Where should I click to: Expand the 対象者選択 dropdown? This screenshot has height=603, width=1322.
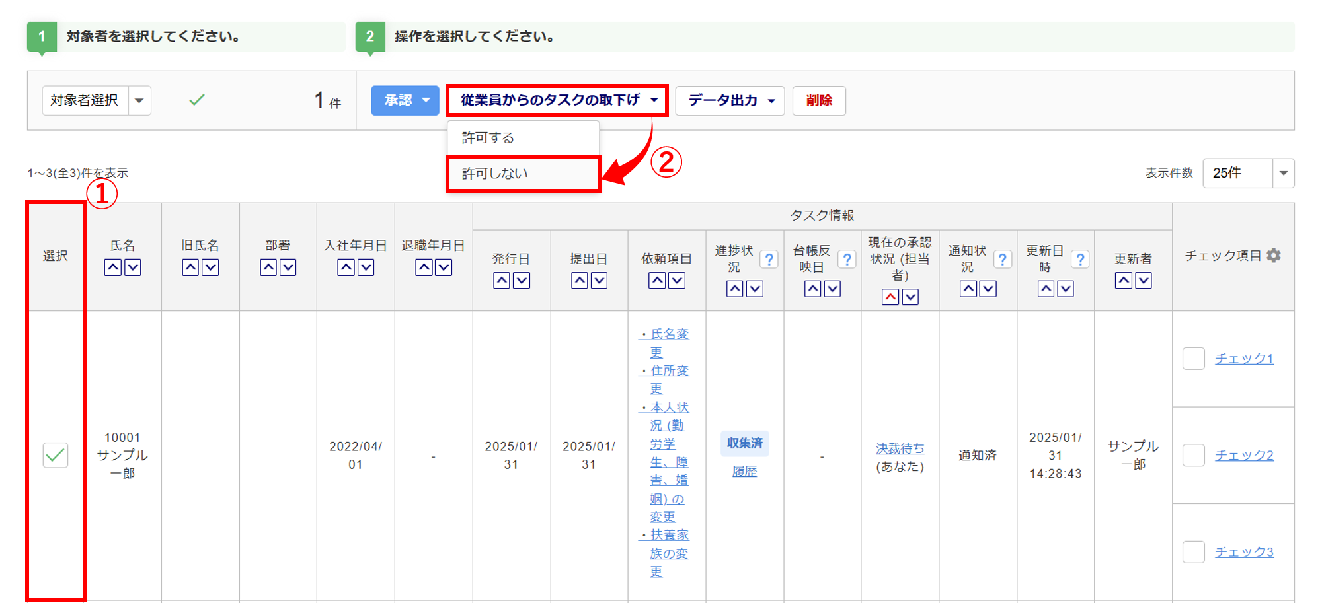pos(139,100)
